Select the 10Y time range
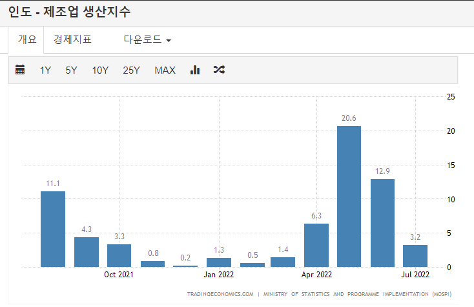The height and width of the screenshot is (307, 474). point(100,70)
